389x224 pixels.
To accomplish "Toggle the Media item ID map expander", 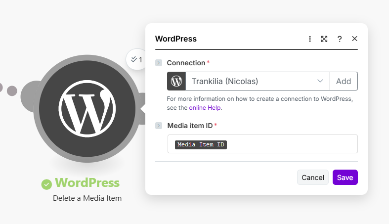I will tap(159, 126).
